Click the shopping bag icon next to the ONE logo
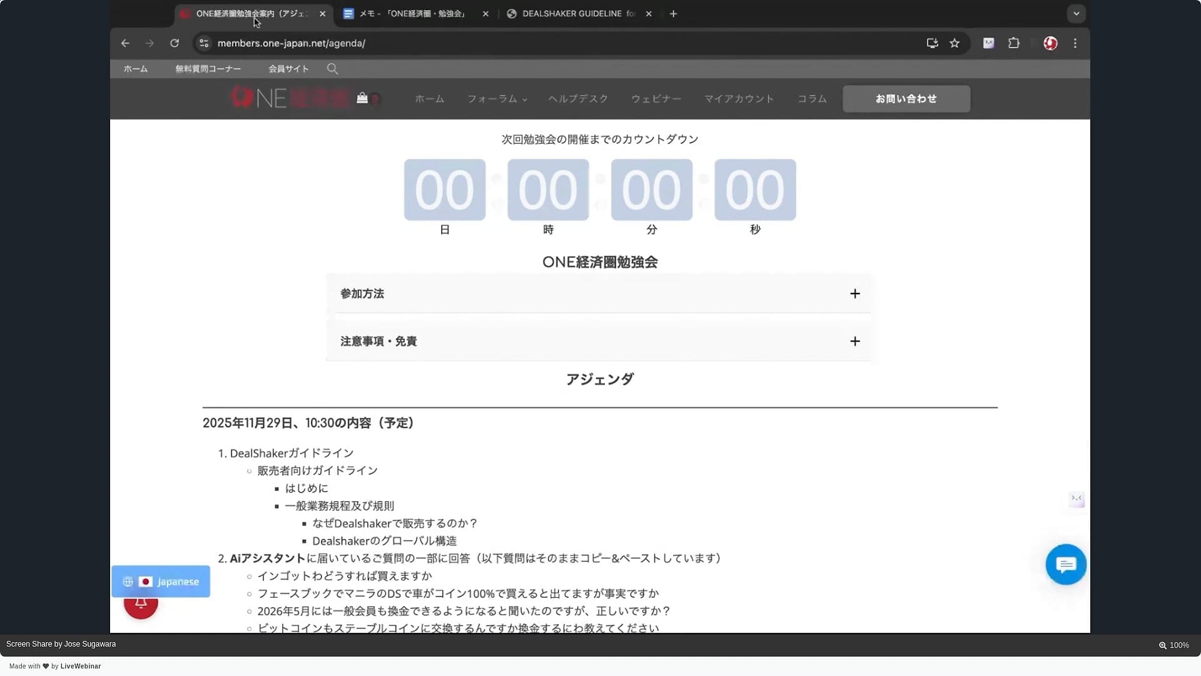 [x=362, y=98]
